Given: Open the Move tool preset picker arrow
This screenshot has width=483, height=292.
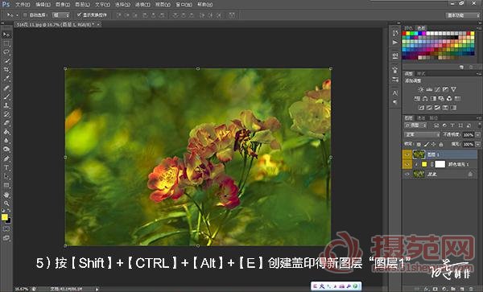Looking at the screenshot, I should click(x=17, y=14).
